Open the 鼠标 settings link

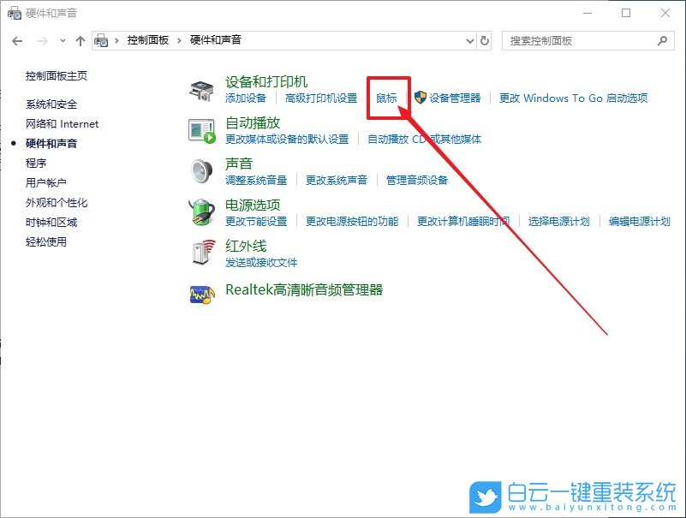(x=385, y=97)
